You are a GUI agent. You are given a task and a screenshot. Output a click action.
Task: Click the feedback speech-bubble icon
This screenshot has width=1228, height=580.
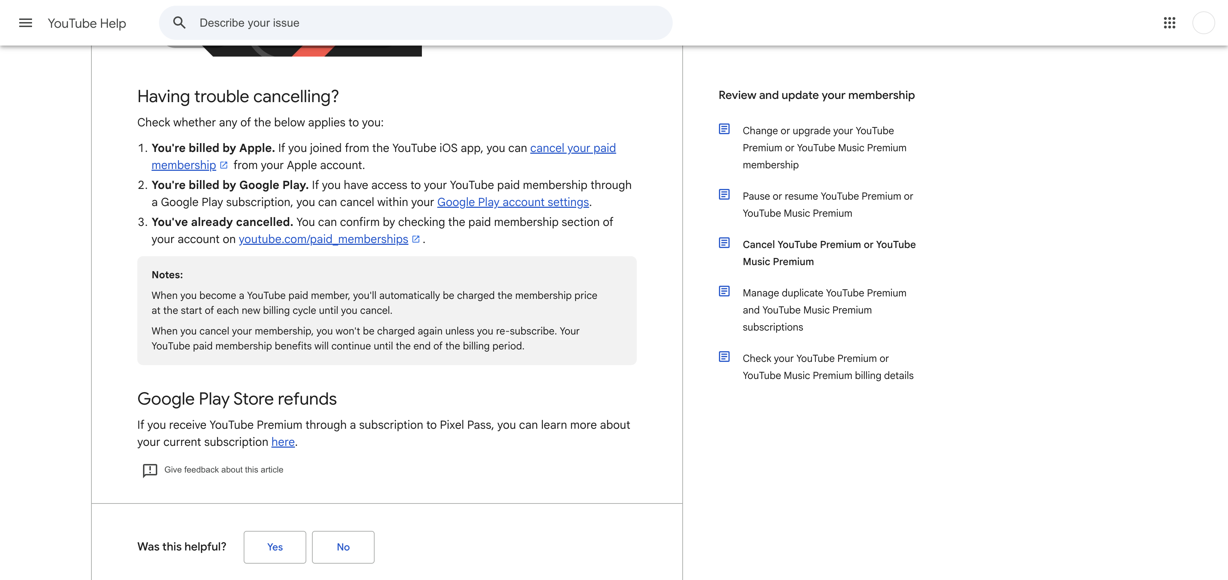[x=150, y=470]
